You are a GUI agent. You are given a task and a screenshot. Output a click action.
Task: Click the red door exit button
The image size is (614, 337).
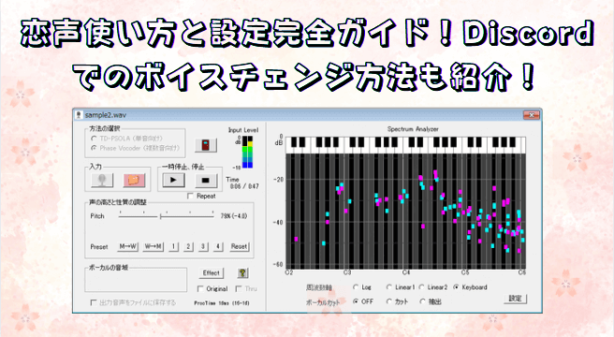click(x=206, y=145)
